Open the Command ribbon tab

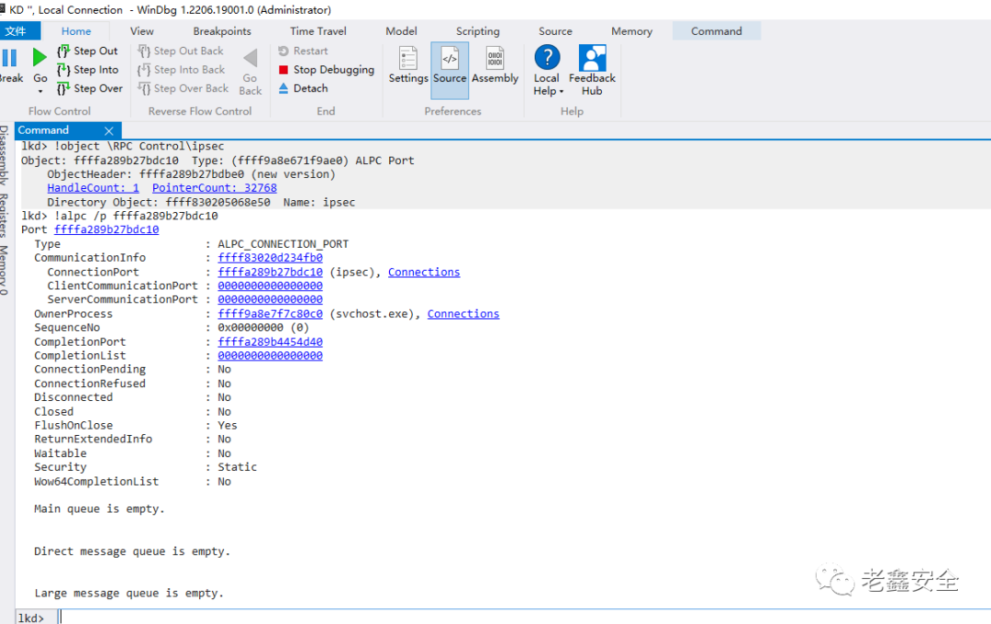(x=716, y=31)
